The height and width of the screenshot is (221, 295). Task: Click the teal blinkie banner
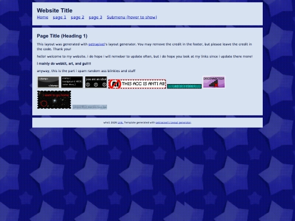(185, 86)
